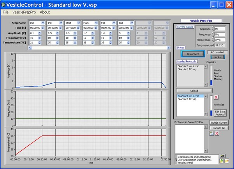Click the stepper on Current Values Amplitude

point(213,29)
